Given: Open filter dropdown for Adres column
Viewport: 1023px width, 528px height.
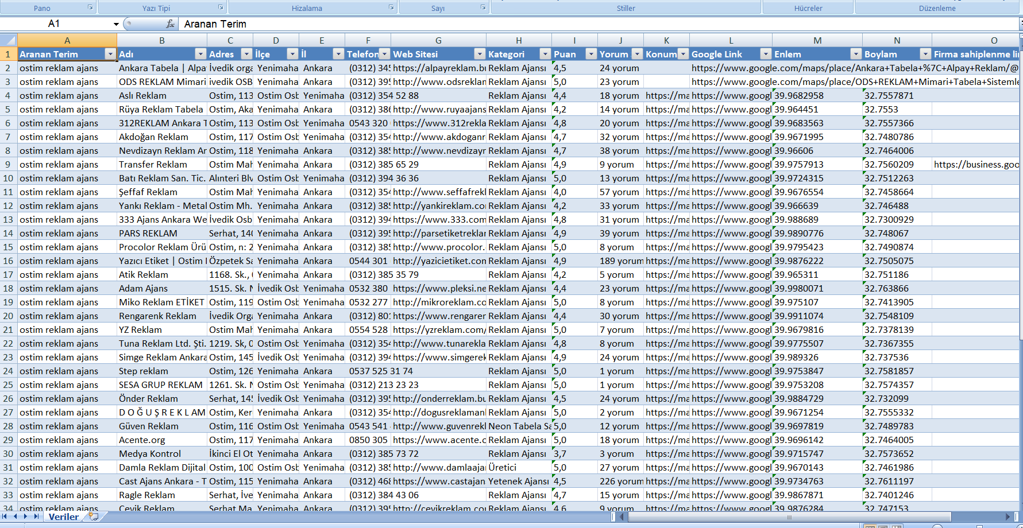Looking at the screenshot, I should [246, 54].
